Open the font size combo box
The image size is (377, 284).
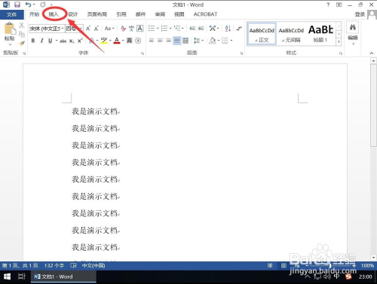tap(74, 29)
